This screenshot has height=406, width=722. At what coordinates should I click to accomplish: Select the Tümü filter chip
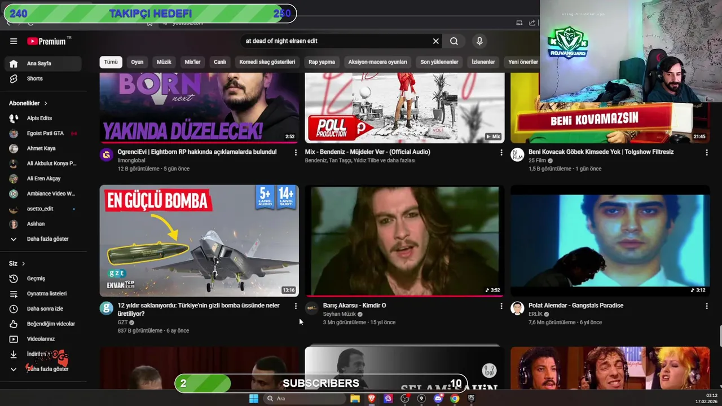(x=111, y=62)
